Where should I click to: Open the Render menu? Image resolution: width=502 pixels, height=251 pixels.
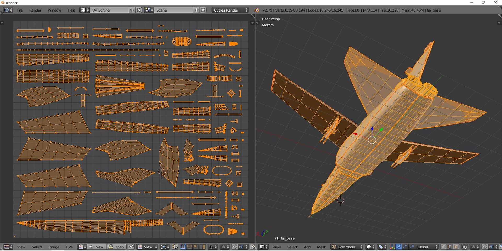click(35, 10)
